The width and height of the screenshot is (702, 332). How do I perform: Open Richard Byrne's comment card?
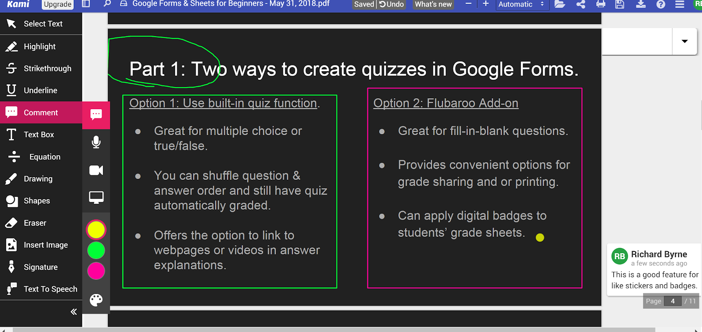tap(654, 270)
